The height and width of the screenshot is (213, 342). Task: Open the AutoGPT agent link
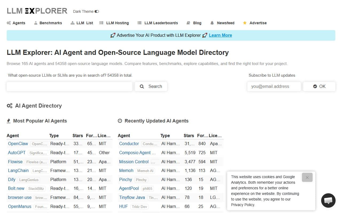(x=17, y=153)
